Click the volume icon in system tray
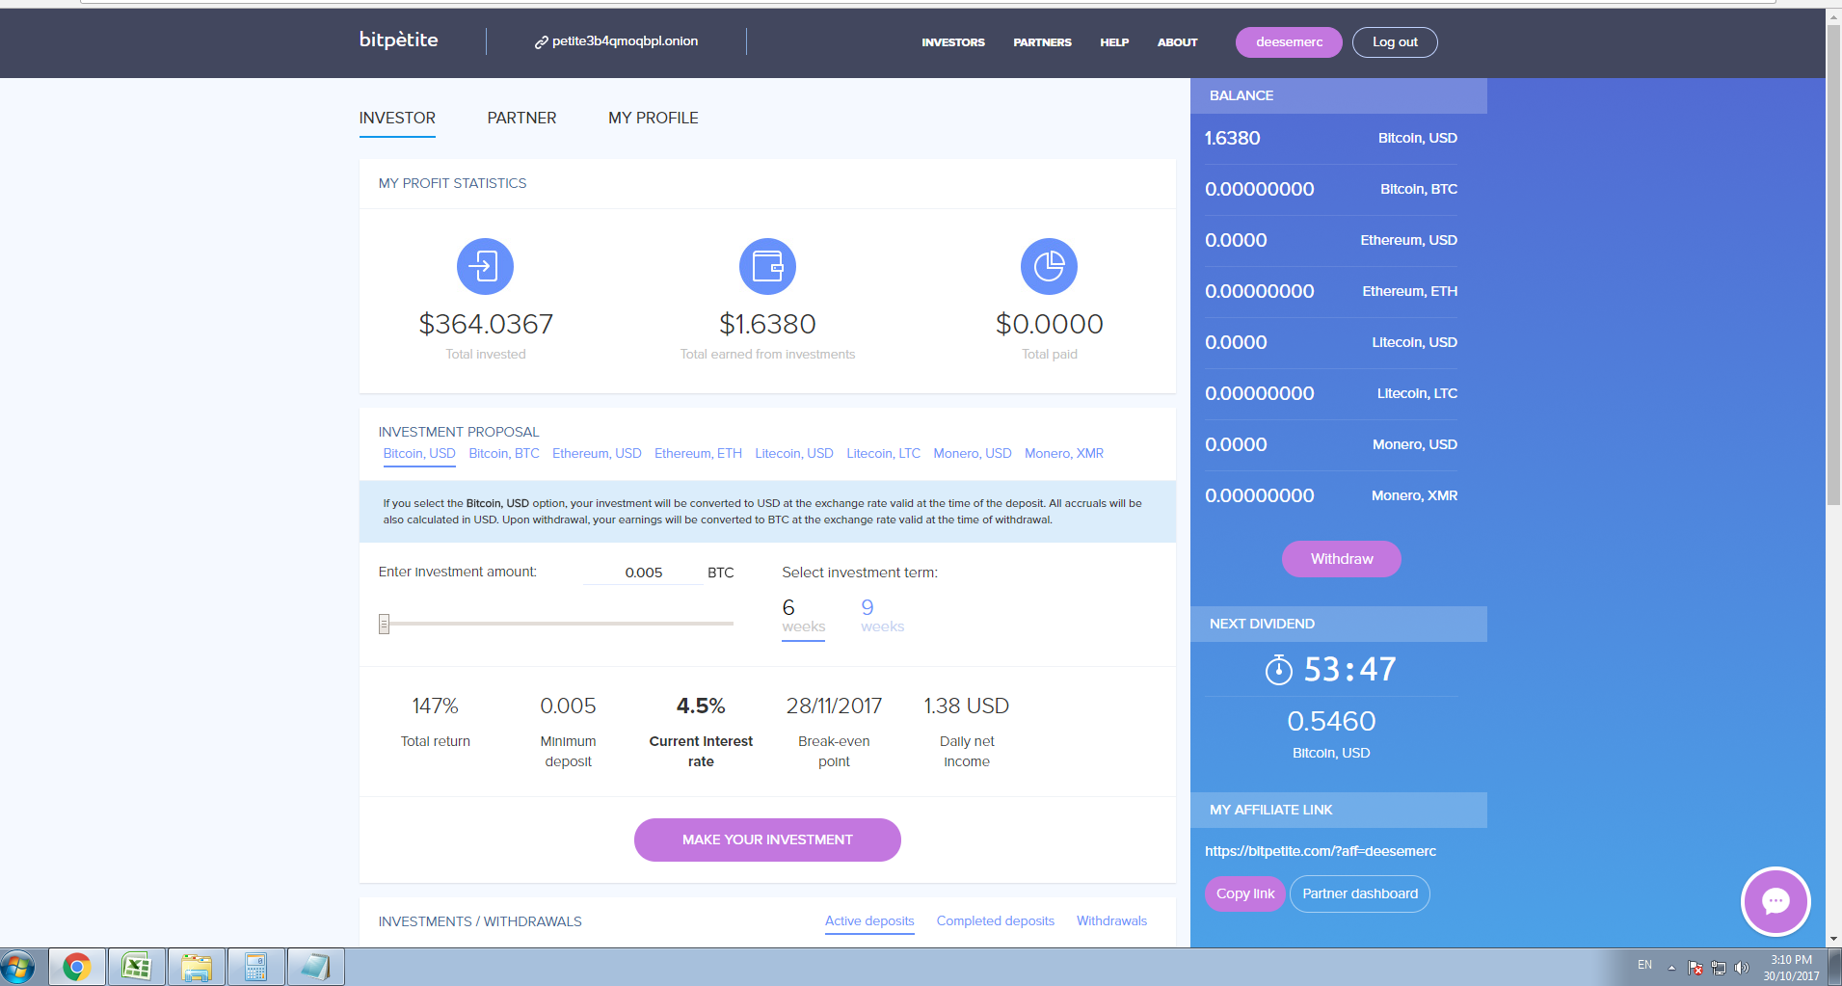This screenshot has height=986, width=1842. coord(1742,968)
